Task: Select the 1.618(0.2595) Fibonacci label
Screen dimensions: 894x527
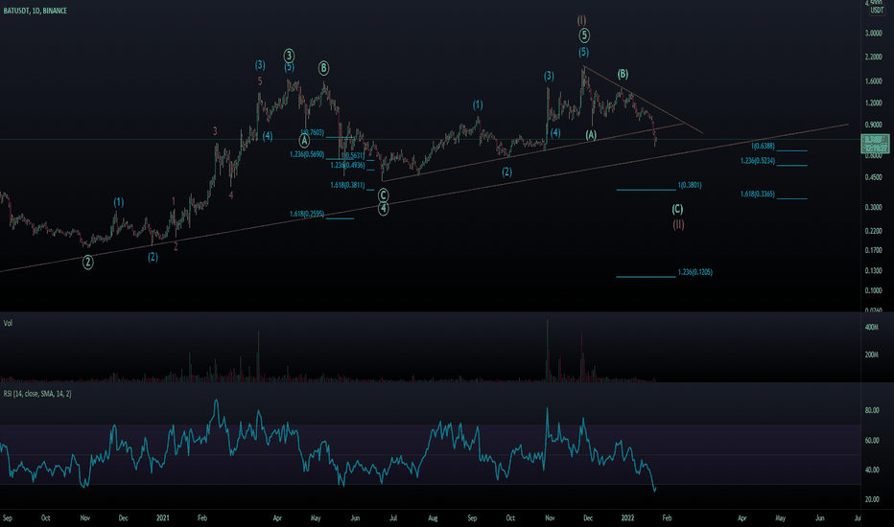Action: click(307, 215)
